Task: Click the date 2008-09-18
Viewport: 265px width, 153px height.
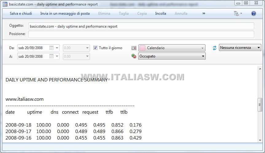Action: pos(18,125)
